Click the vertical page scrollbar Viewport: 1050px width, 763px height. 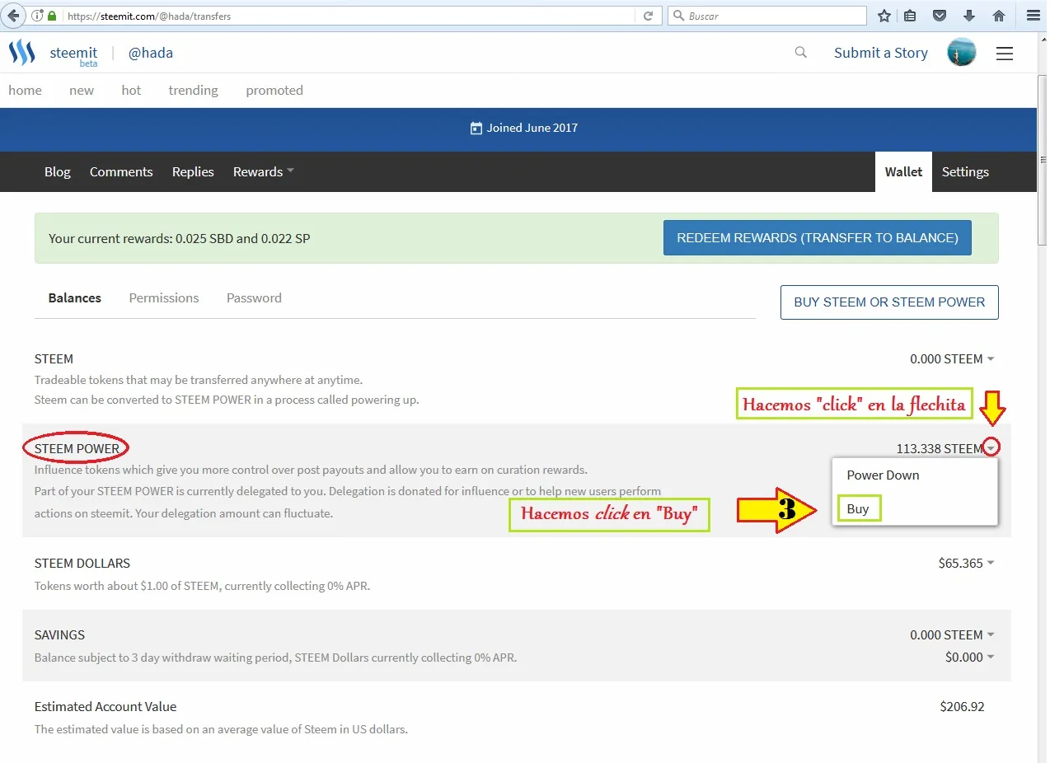pos(1043,160)
